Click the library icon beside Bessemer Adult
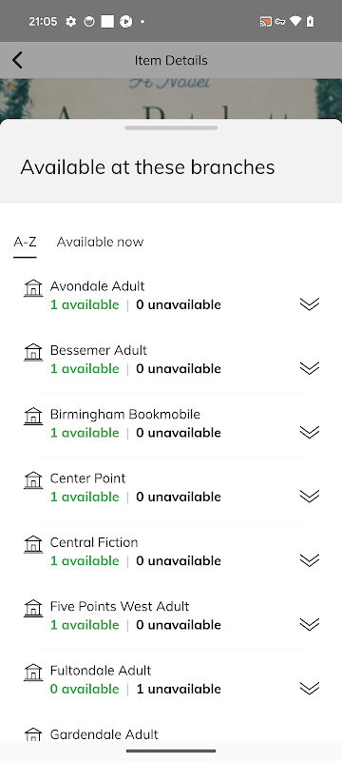Image resolution: width=342 pixels, height=761 pixels. (x=33, y=352)
